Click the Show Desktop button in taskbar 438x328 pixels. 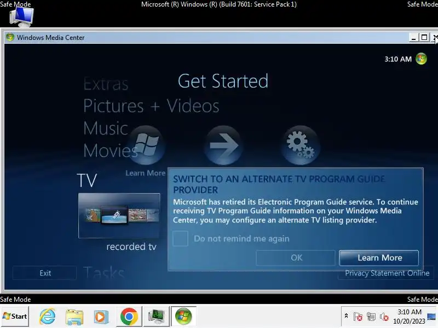pos(431,317)
